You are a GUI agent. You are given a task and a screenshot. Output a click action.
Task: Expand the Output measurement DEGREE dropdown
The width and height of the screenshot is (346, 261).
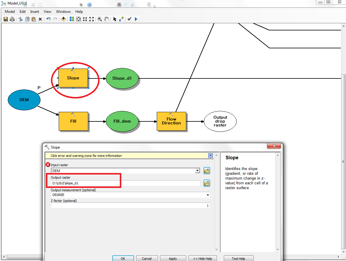(x=208, y=195)
